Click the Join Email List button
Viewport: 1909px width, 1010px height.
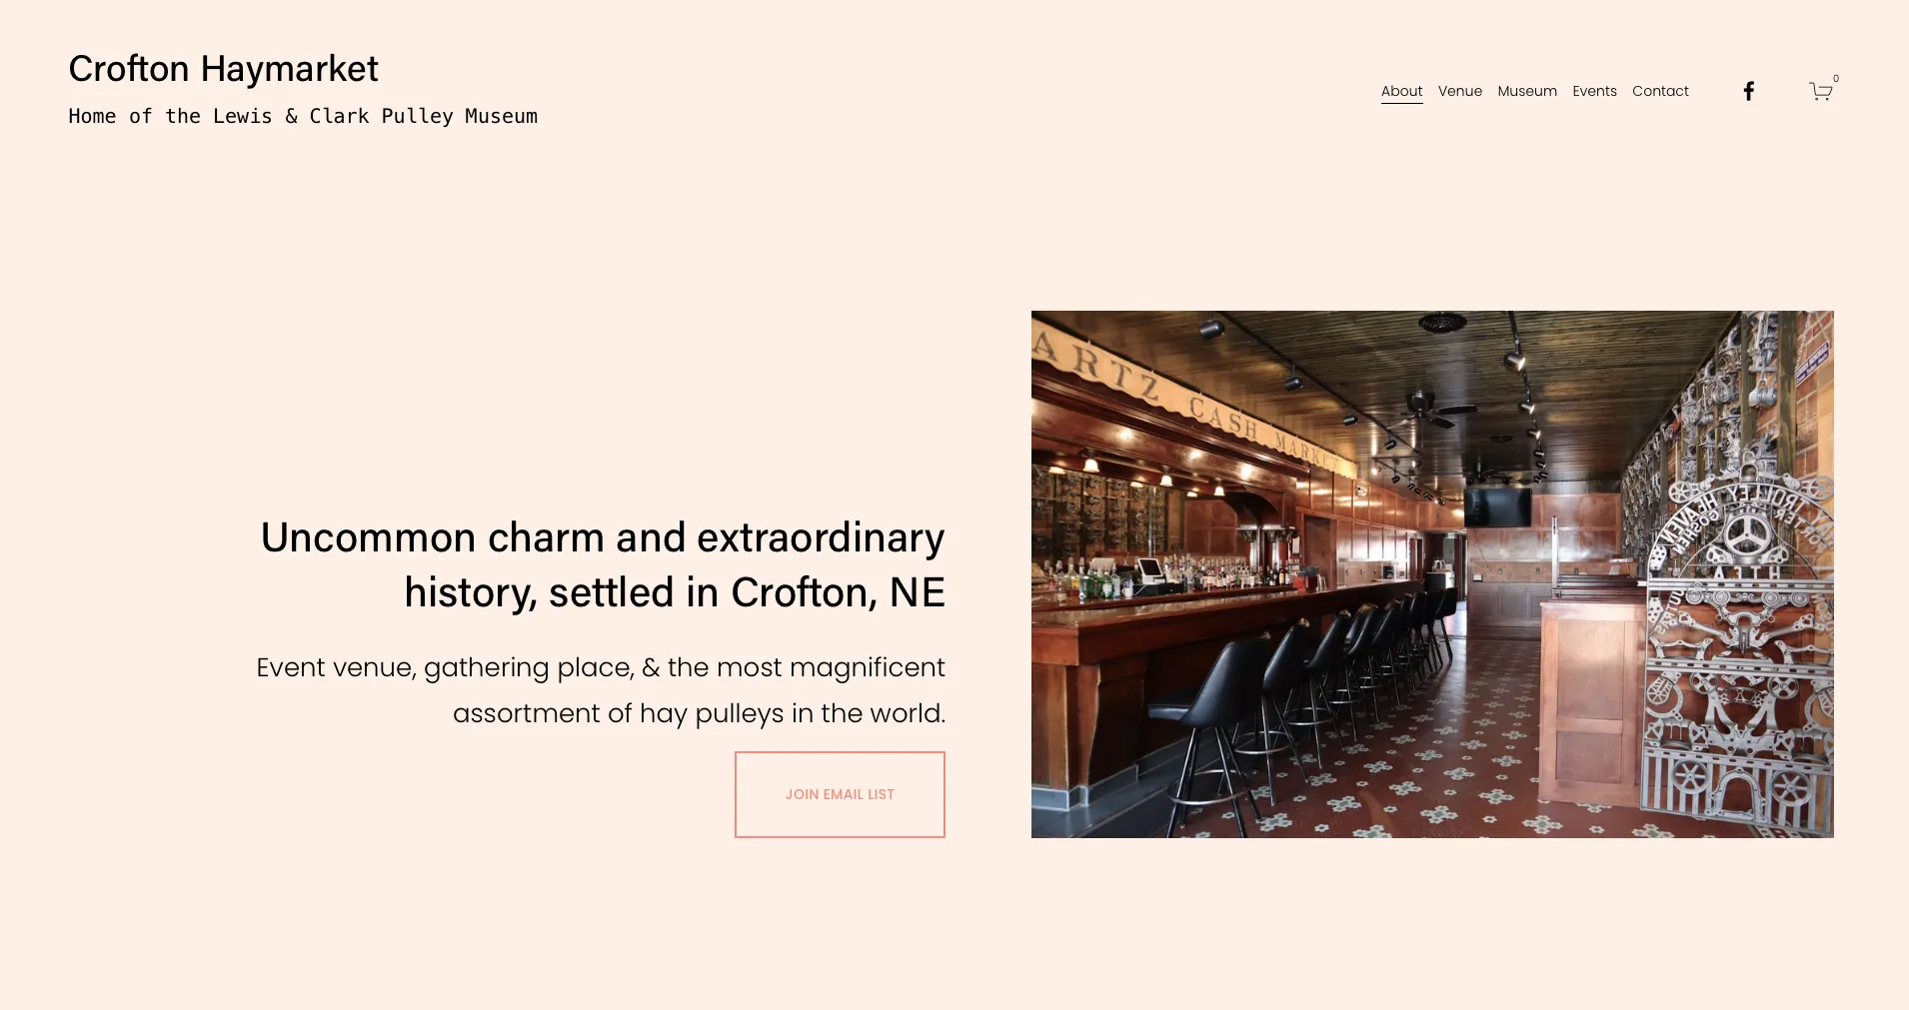coord(840,794)
